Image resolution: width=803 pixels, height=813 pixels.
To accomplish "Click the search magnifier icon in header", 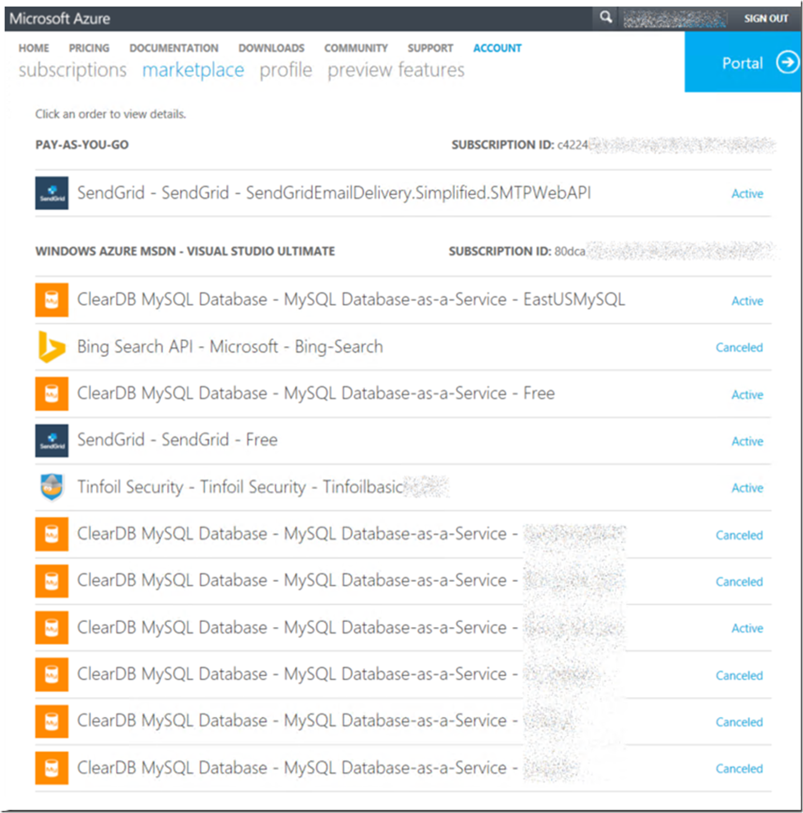I will 606,17.
